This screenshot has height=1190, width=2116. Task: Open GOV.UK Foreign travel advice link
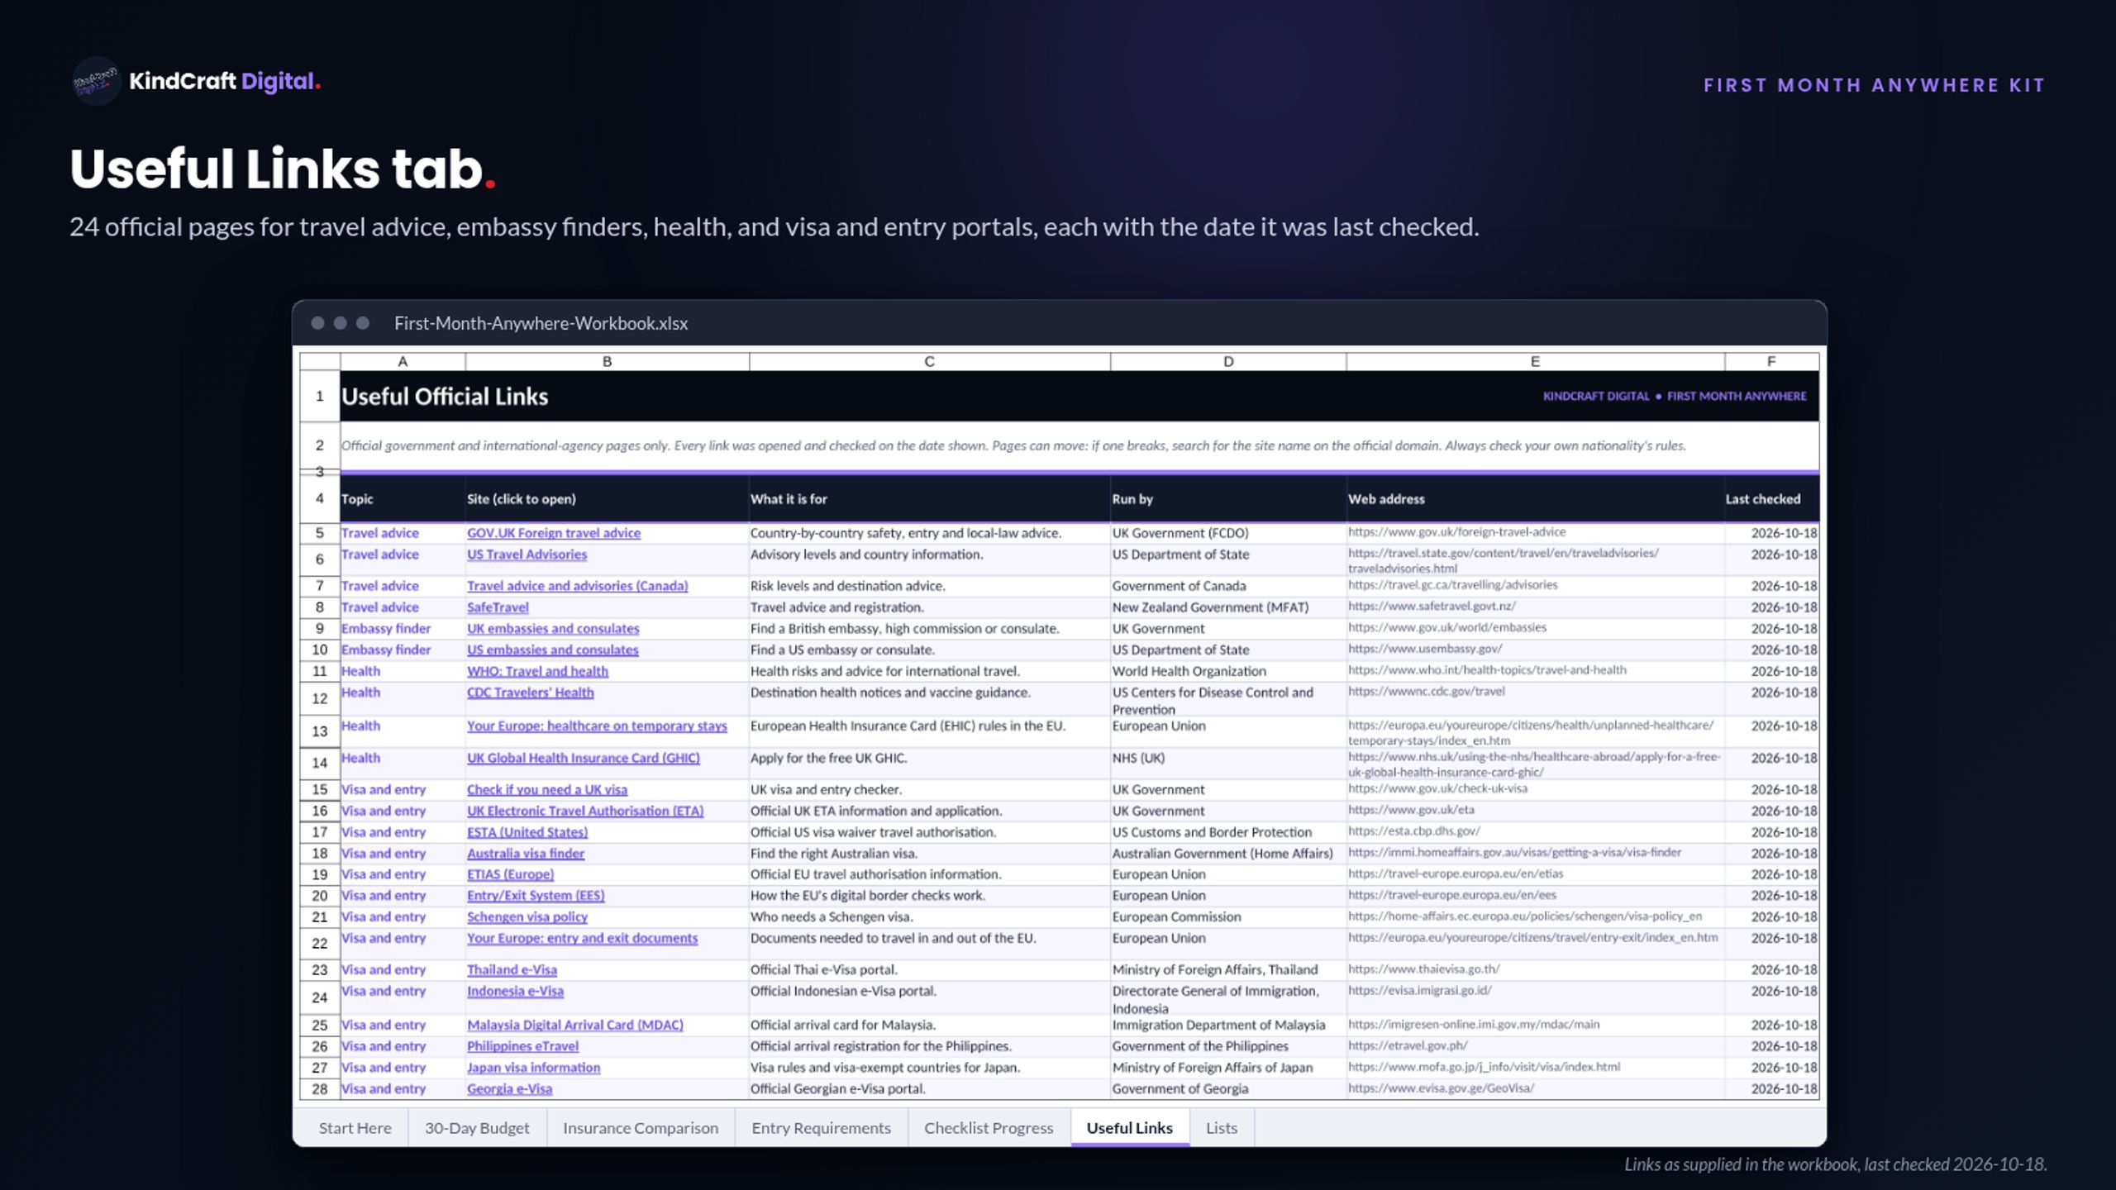(553, 533)
